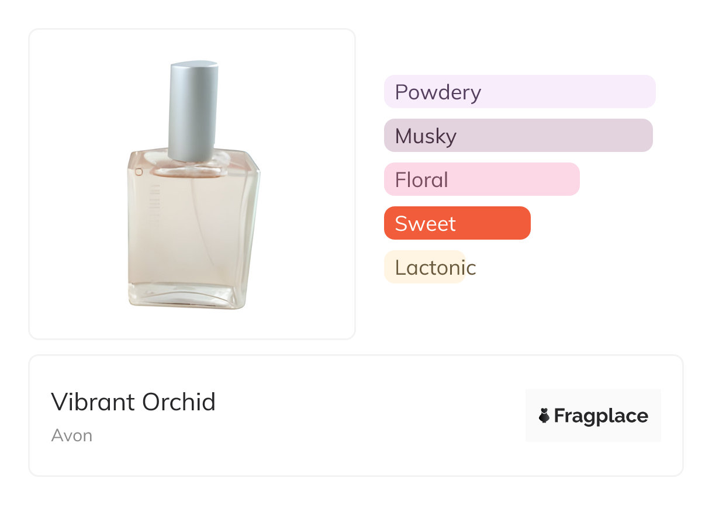The height and width of the screenshot is (505, 712).
Task: Click the word Floral in the pink bar
Action: pyautogui.click(x=421, y=180)
